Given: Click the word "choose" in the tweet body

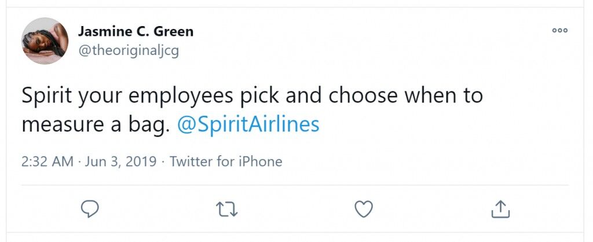Looking at the screenshot, I should click(x=363, y=95).
